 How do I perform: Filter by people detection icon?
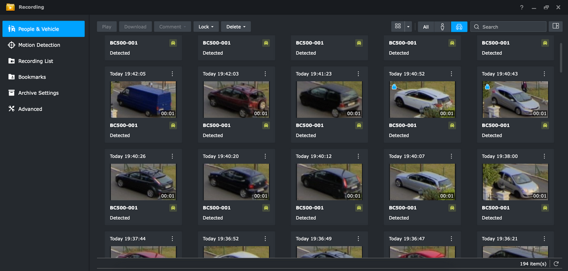point(442,27)
